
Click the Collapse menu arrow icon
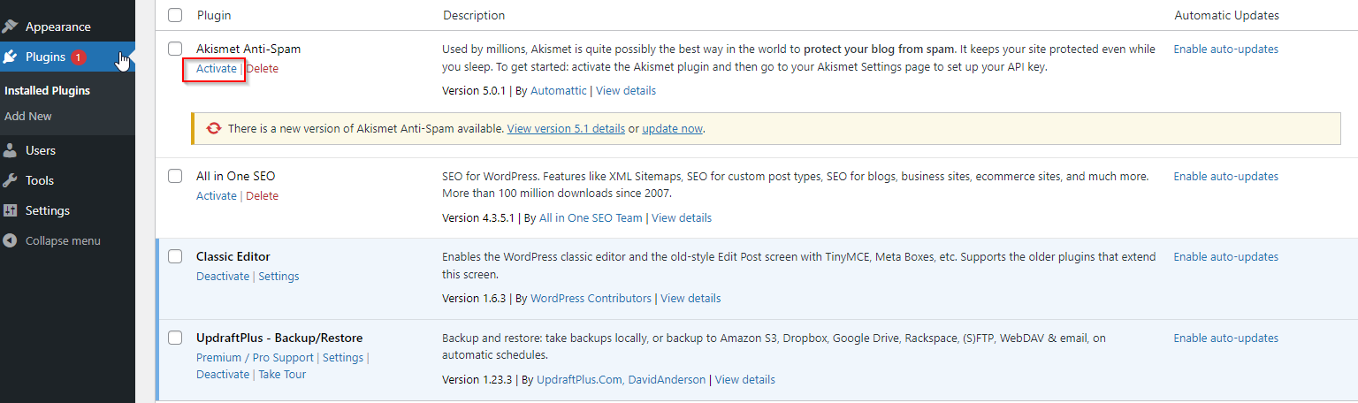11,240
